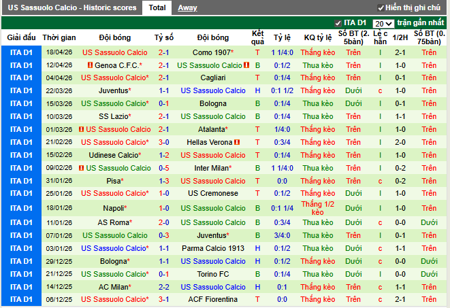Open the Como 1907 team link
This screenshot has height=308, width=450.
click(x=211, y=52)
